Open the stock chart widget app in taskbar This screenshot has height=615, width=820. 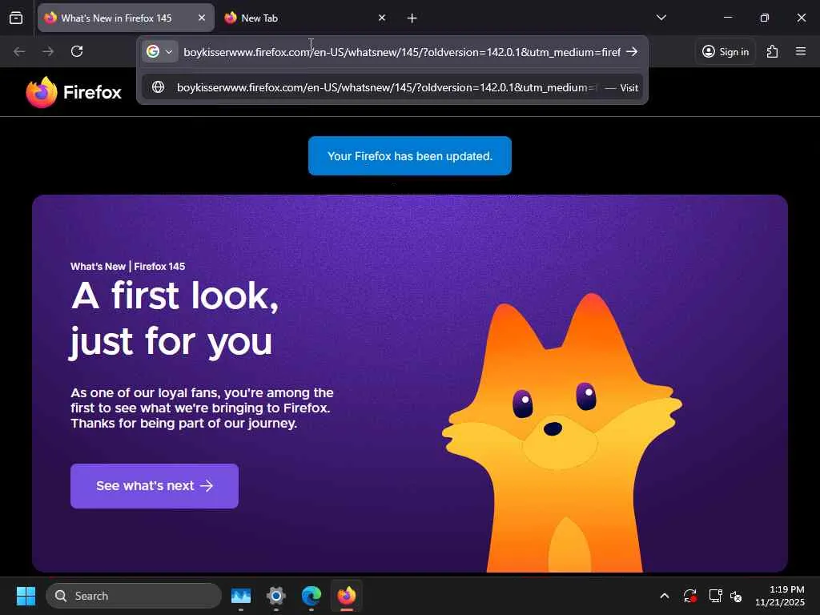[241, 596]
